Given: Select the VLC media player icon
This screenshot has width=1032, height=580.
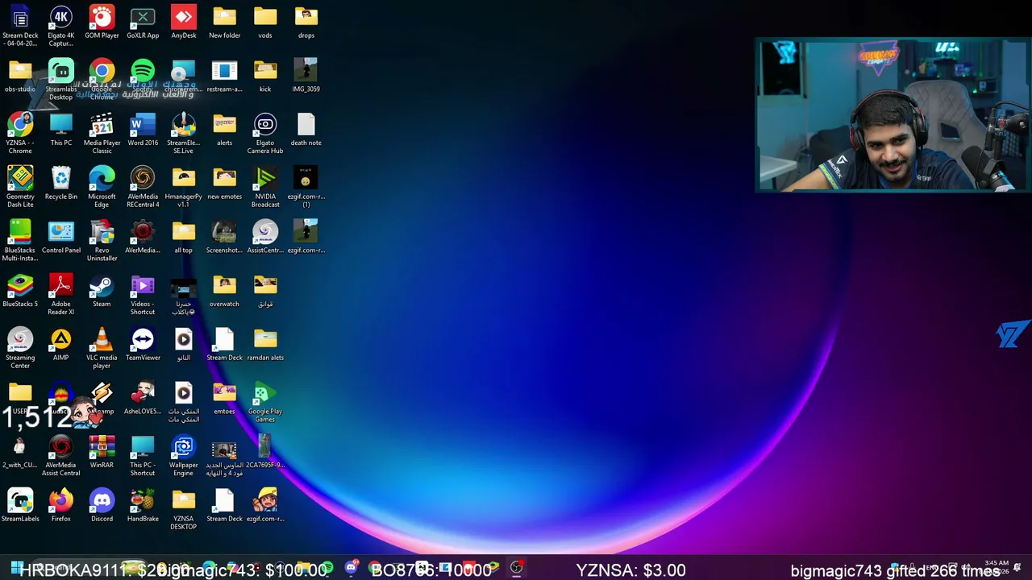Looking at the screenshot, I should (x=102, y=348).
